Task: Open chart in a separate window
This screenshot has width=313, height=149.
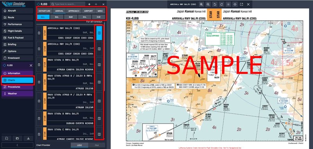Action: coord(241,4)
